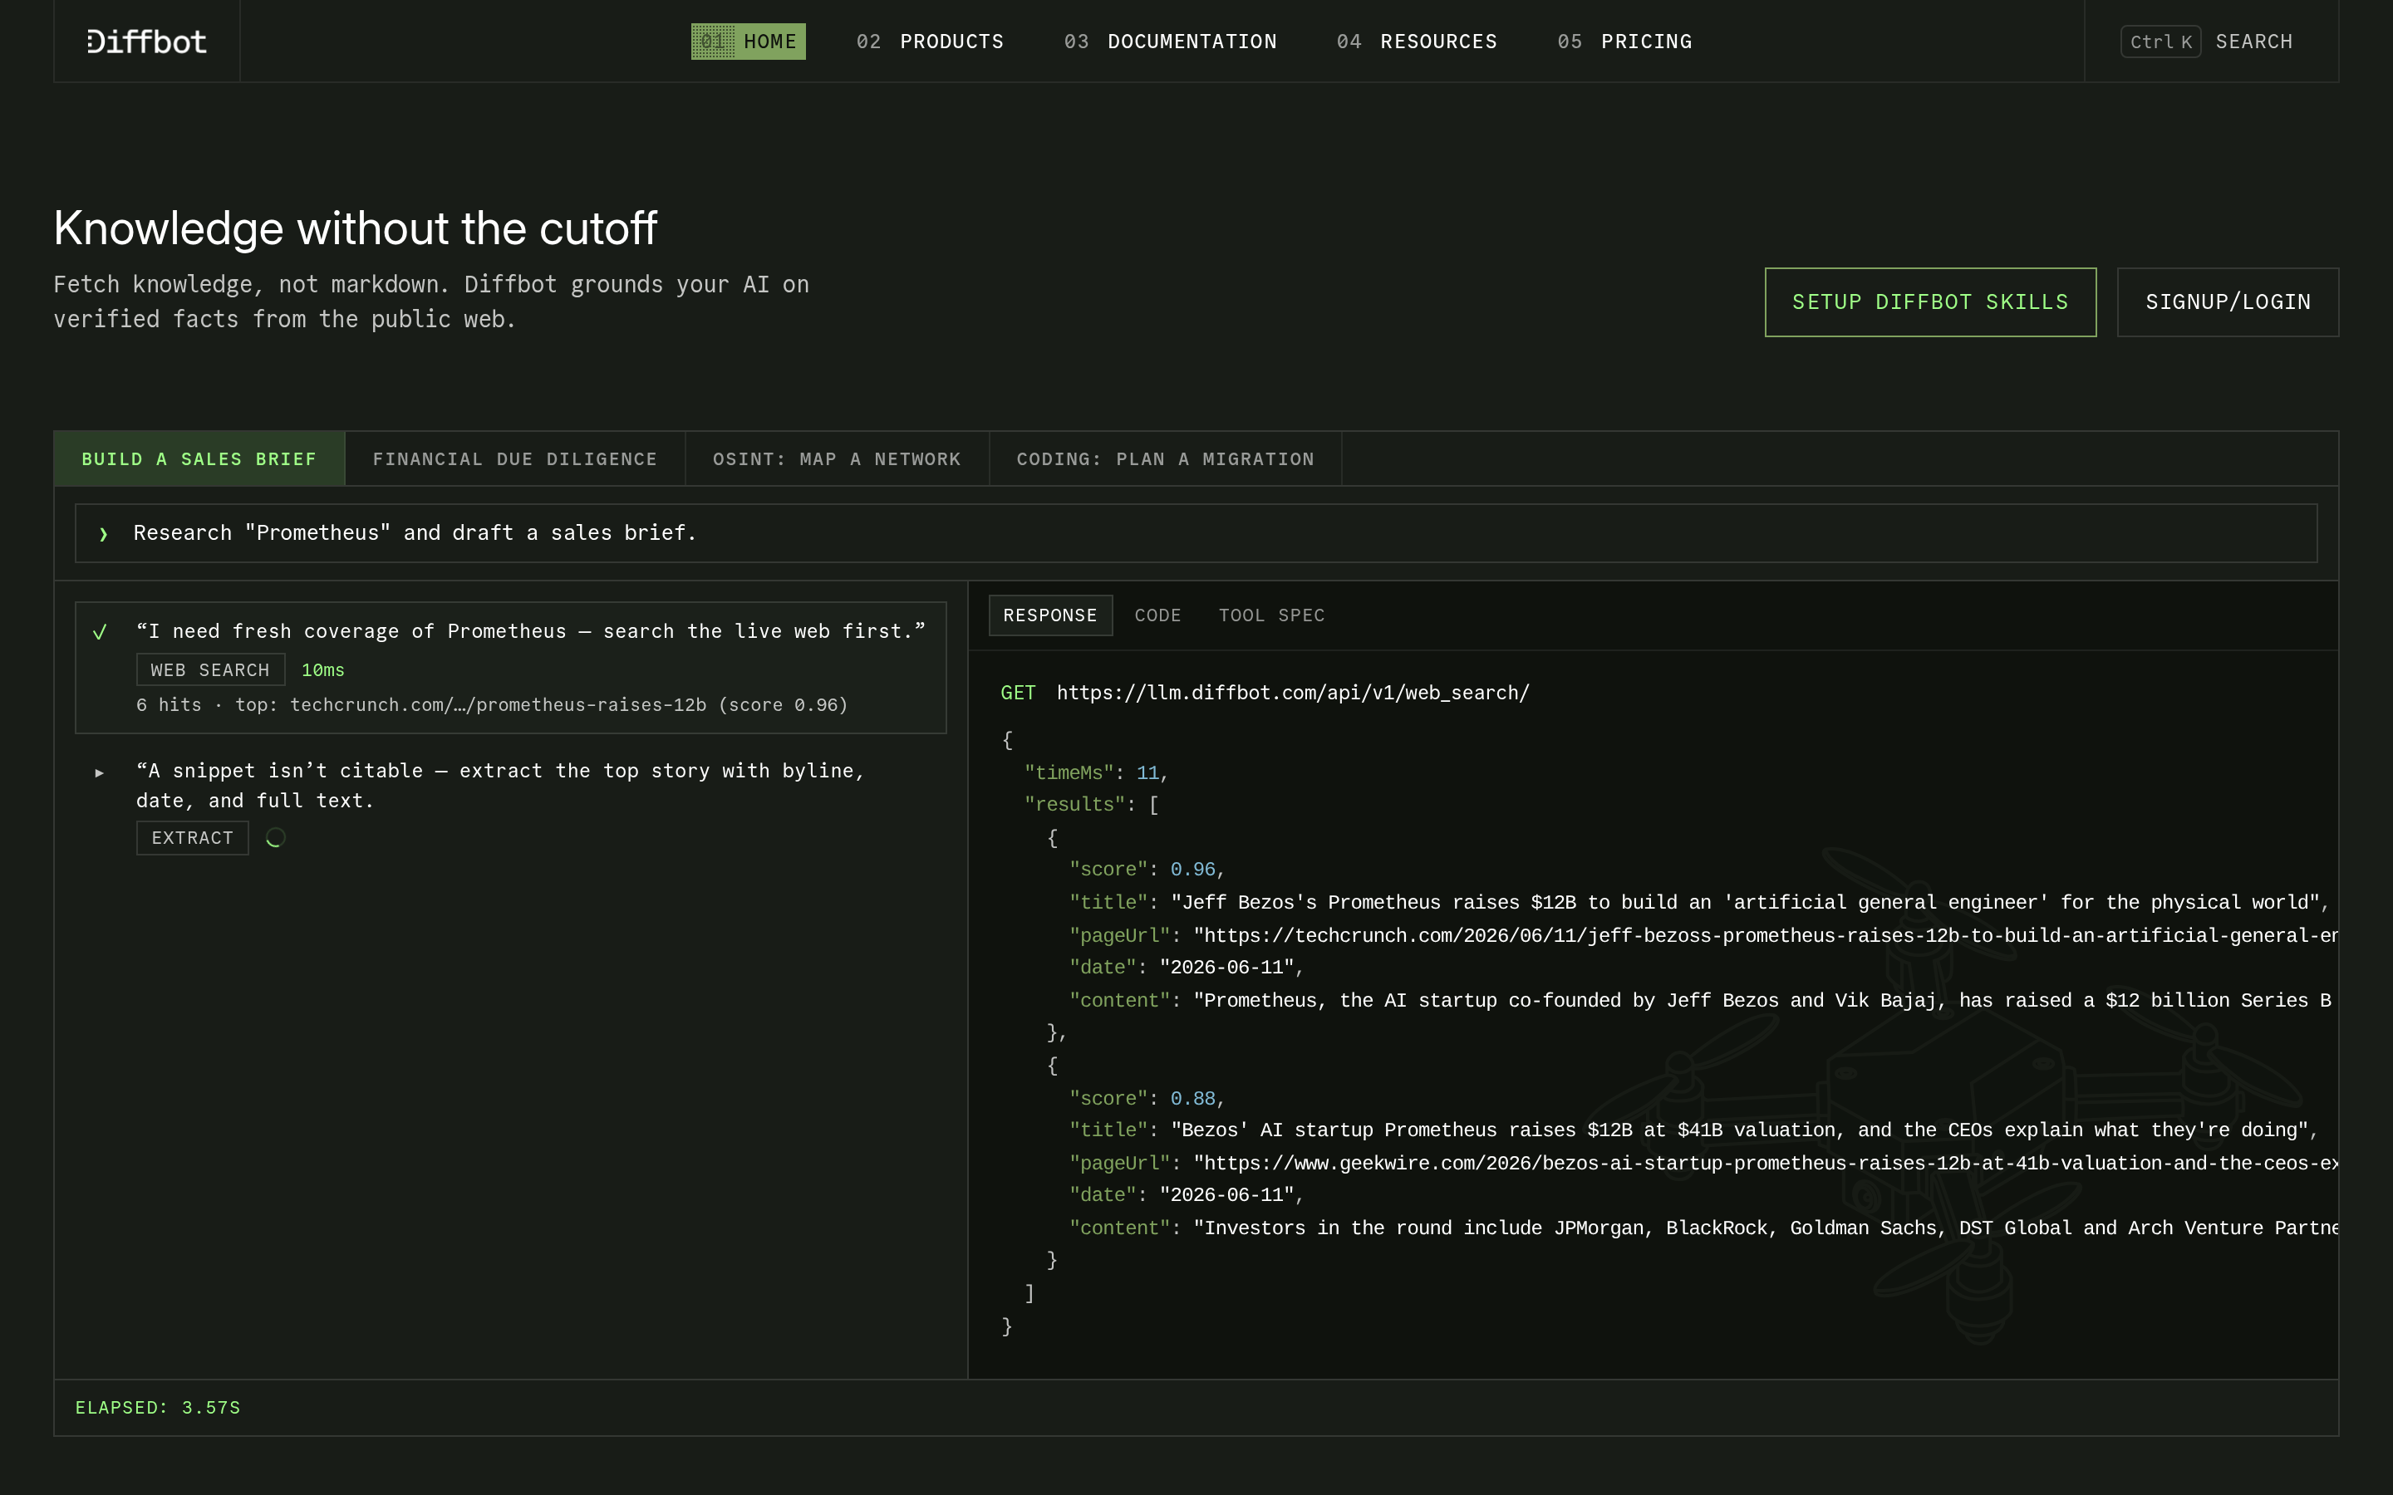Open the Home nav item

tap(748, 42)
